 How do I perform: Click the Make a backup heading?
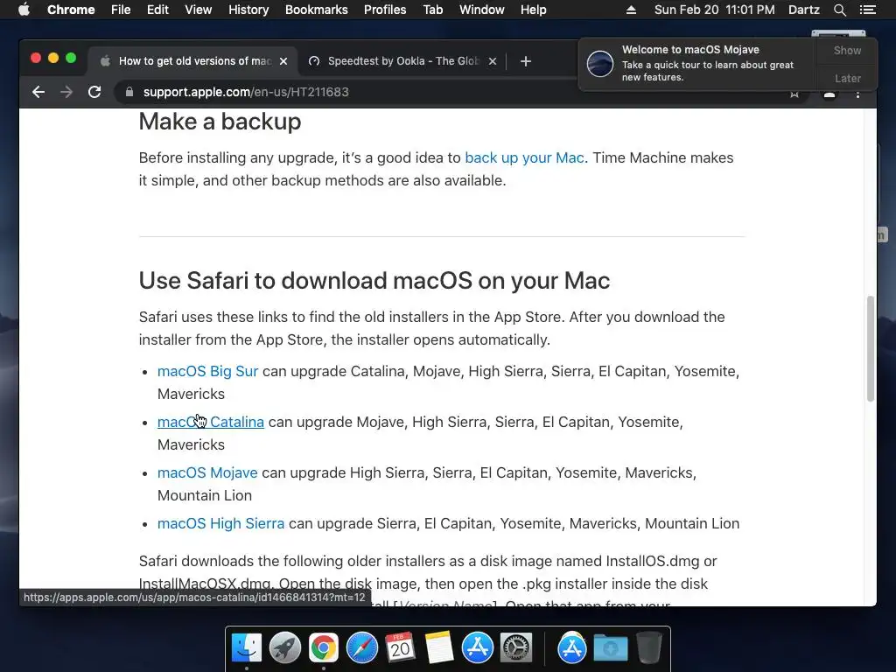(x=220, y=122)
